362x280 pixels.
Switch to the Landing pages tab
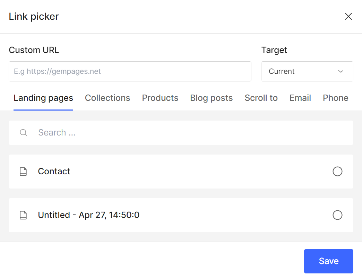pyautogui.click(x=43, y=98)
